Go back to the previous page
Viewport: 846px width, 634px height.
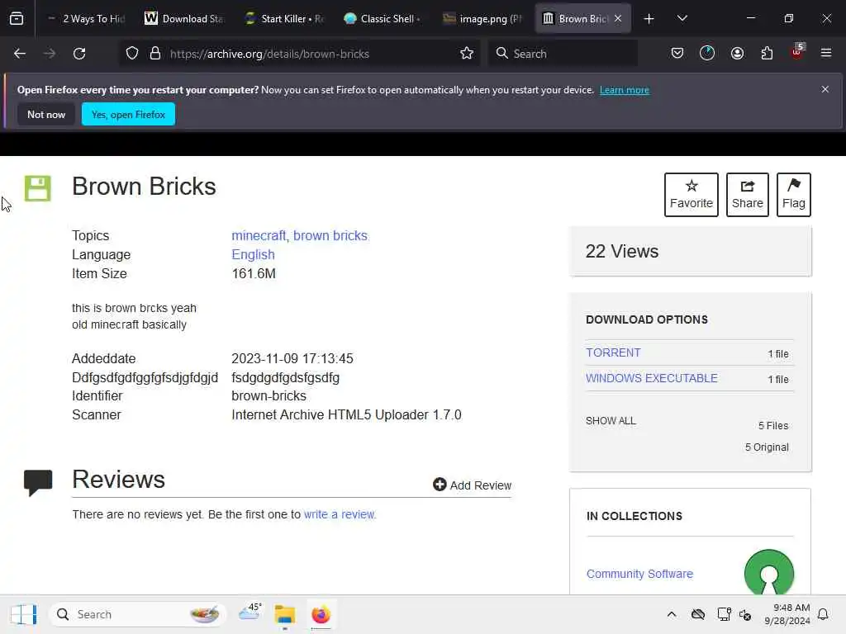pos(20,54)
